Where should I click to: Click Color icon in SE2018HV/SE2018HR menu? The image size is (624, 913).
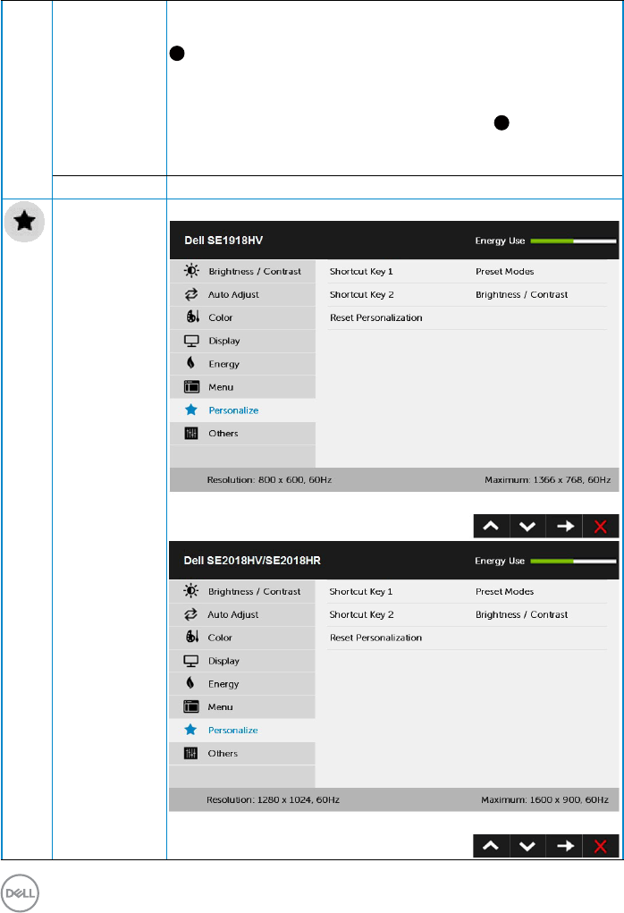click(x=192, y=637)
